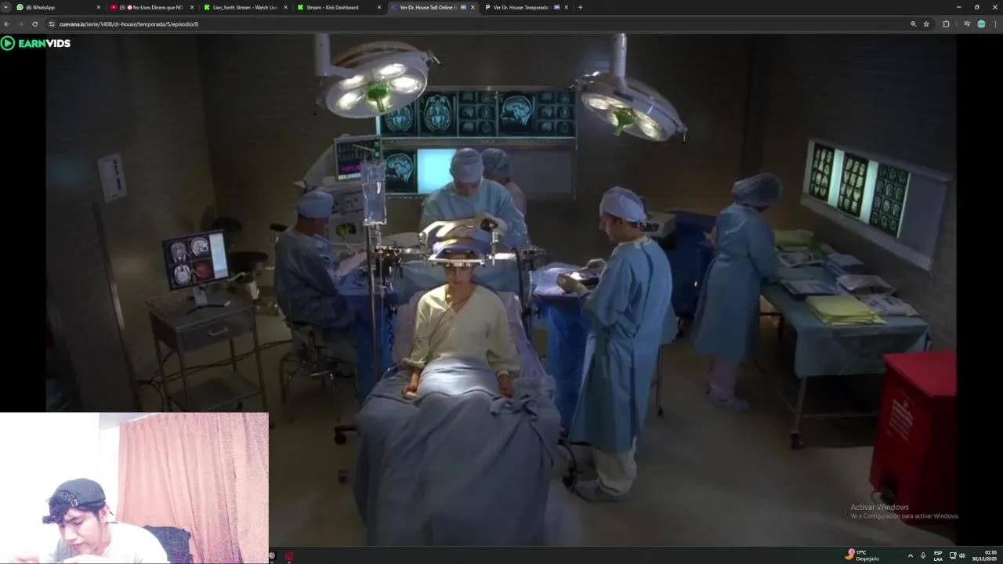Close the Ver Dr. House Temporada tab
1003x564 pixels.
[x=566, y=7]
